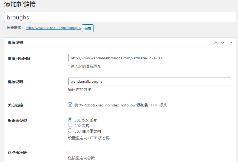Screen dimensions: 238x162
Task: Focus the link title field containing broughs
Action: pos(120,17)
